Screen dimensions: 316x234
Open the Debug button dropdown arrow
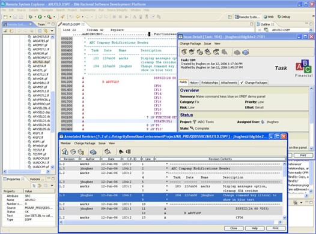pos(35,17)
